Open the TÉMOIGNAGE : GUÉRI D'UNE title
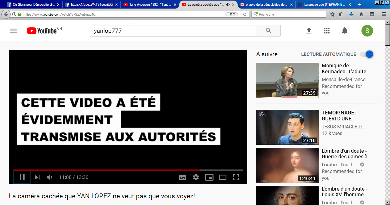 coord(339,116)
